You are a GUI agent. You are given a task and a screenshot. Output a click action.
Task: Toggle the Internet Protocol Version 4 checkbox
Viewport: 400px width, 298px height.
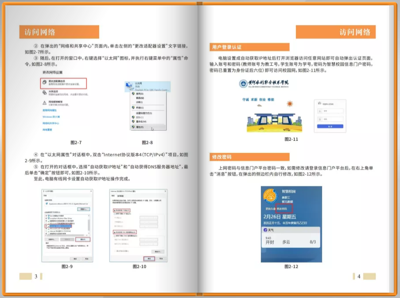(46, 225)
